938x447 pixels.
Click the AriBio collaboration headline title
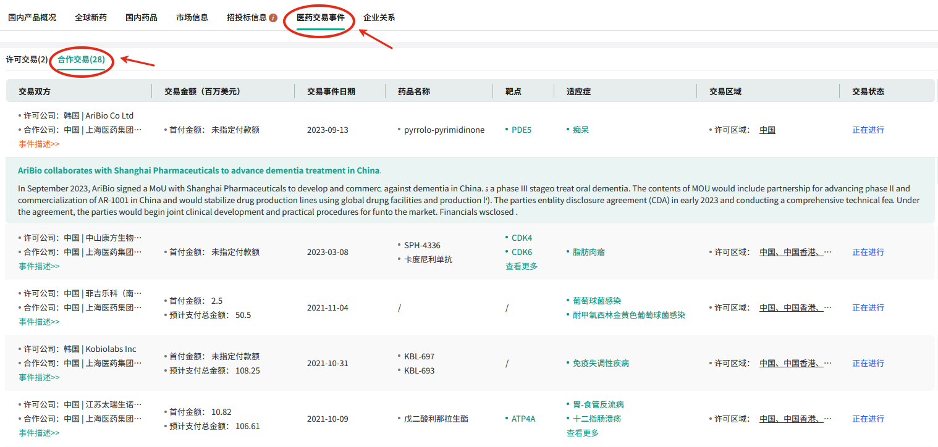click(x=198, y=170)
